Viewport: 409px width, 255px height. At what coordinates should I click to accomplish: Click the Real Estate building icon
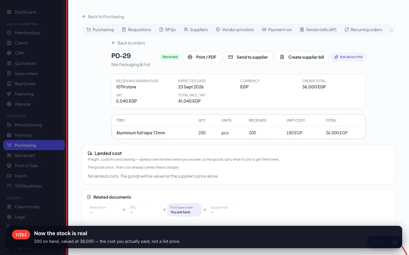(9, 84)
